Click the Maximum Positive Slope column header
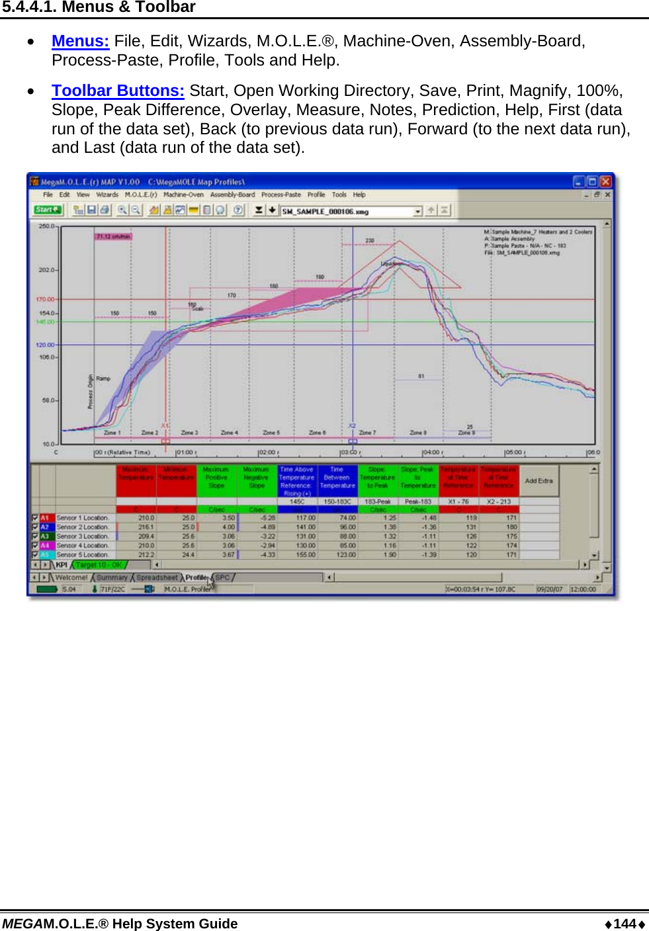649x931 pixels. pos(216,480)
